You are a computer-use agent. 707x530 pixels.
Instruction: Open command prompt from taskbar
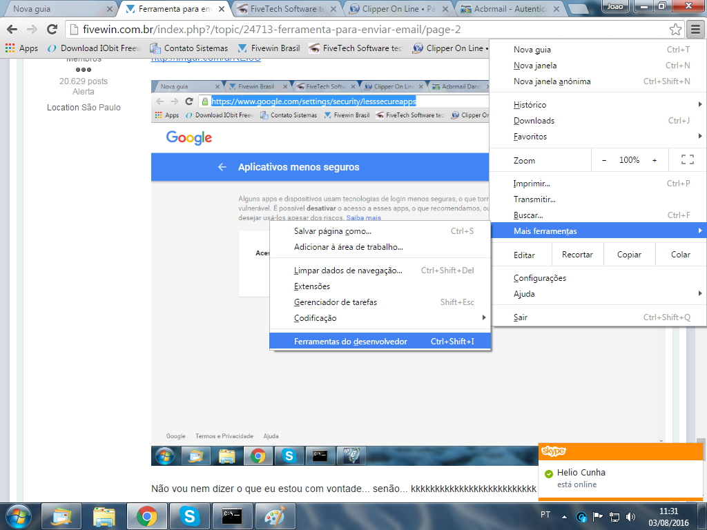(233, 516)
